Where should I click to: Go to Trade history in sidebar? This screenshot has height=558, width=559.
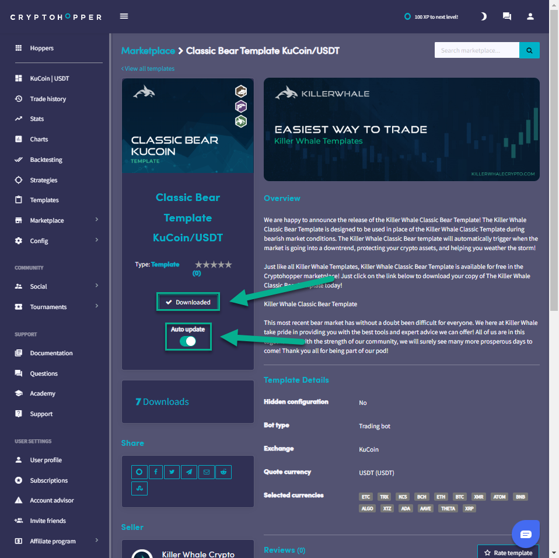[x=48, y=99]
